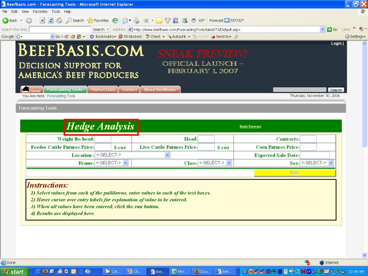Click the 43° temperature toolbar icon
The height and width of the screenshot is (276, 368).
(198, 20)
